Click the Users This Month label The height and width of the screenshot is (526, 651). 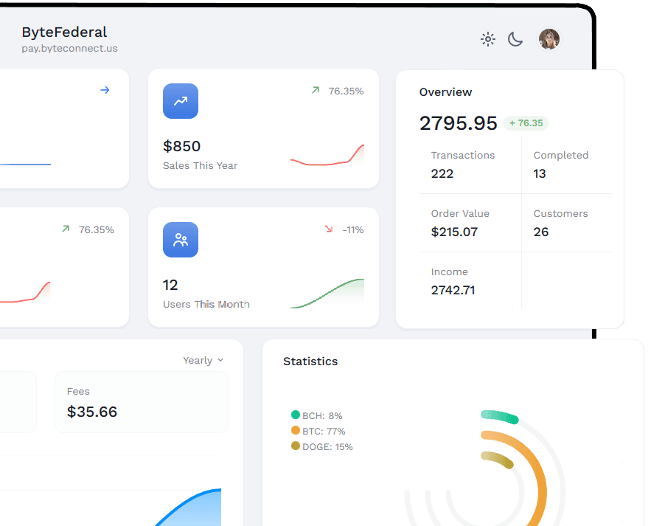click(x=206, y=304)
